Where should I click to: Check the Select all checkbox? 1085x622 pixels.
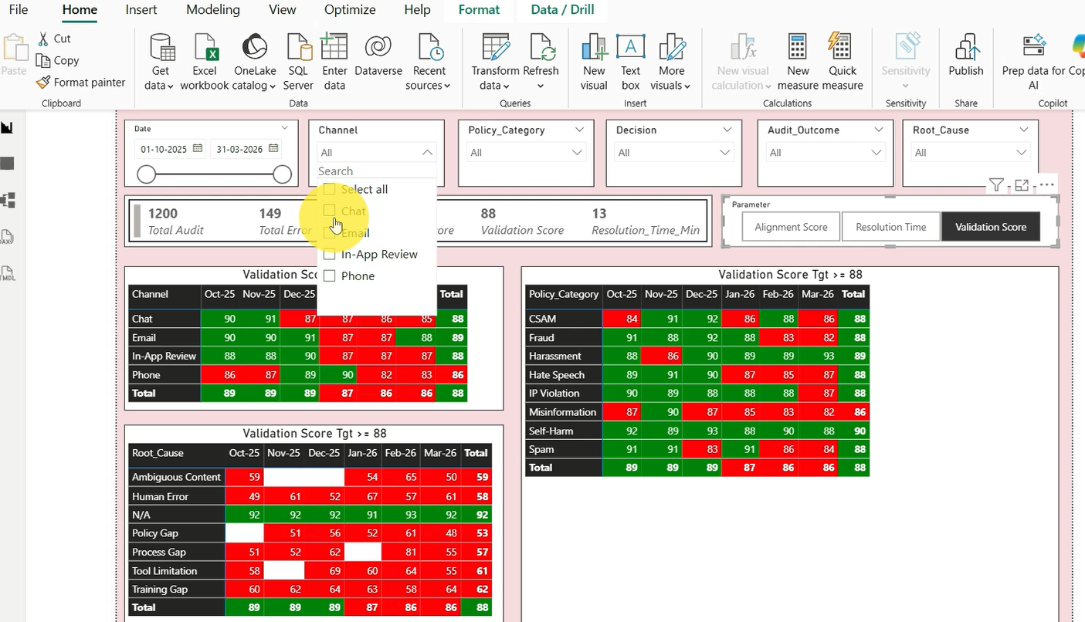[x=330, y=189]
